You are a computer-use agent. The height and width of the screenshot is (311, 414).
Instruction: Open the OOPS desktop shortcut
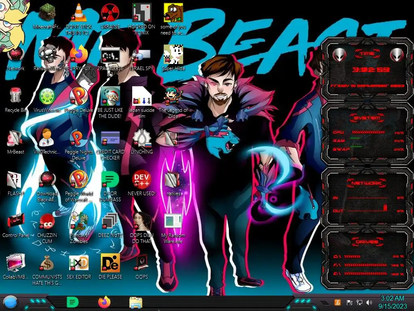pyautogui.click(x=142, y=263)
